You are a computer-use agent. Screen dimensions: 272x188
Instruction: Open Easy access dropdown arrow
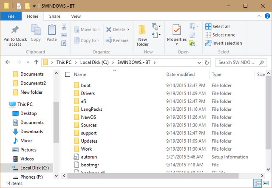coord(159,35)
